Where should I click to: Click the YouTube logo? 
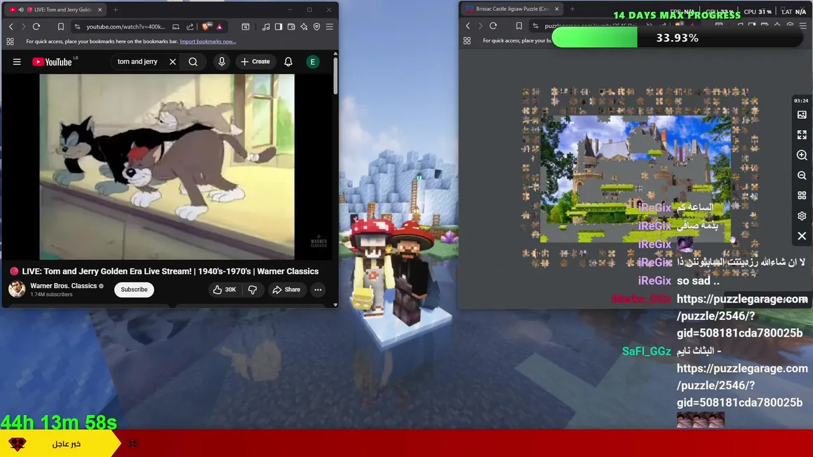coord(53,62)
